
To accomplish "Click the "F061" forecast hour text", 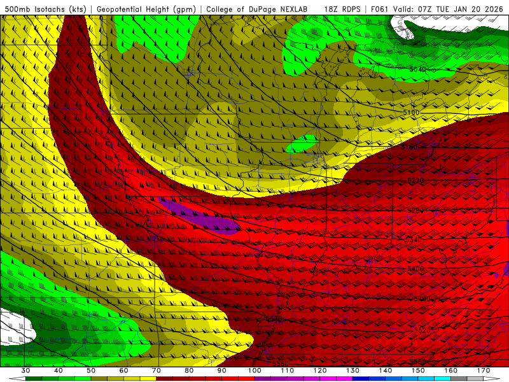I will (x=380, y=9).
